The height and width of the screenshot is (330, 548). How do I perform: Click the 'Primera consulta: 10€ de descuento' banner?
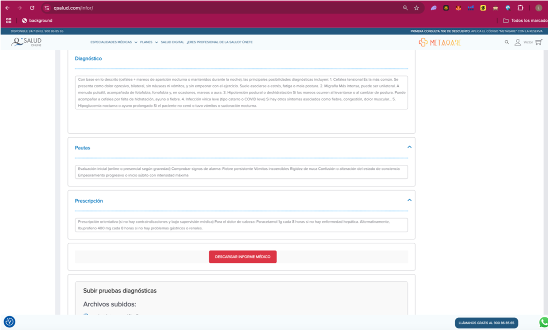(476, 31)
